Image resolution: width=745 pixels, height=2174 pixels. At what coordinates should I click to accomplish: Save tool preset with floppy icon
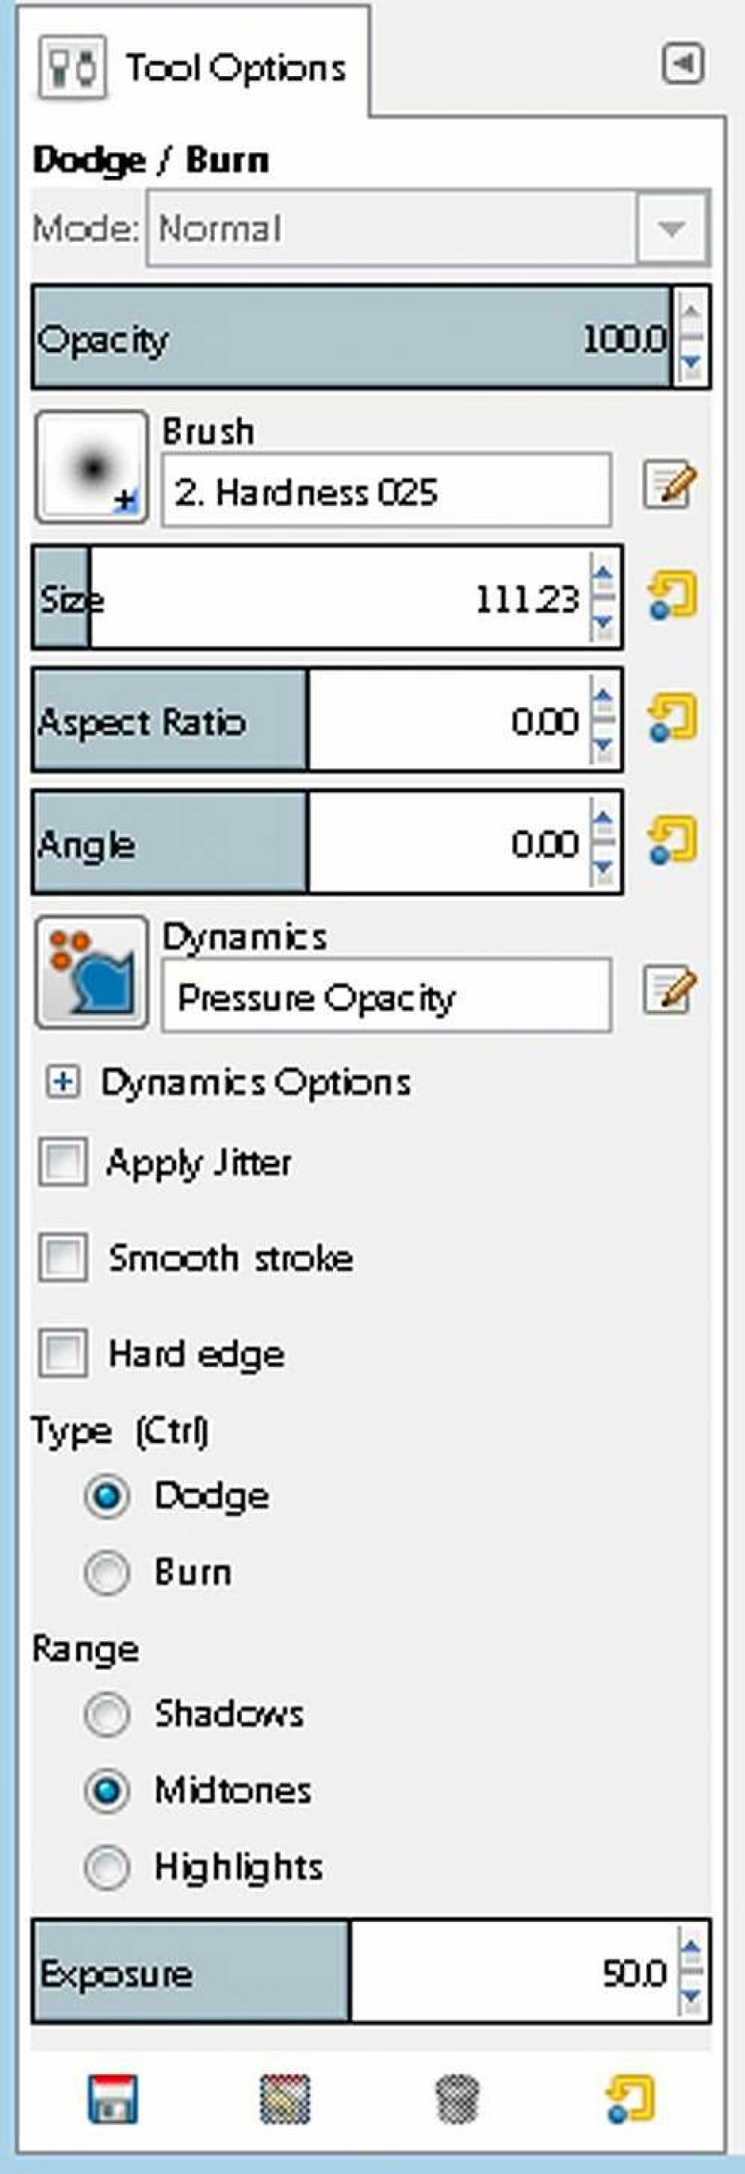coord(112,2099)
